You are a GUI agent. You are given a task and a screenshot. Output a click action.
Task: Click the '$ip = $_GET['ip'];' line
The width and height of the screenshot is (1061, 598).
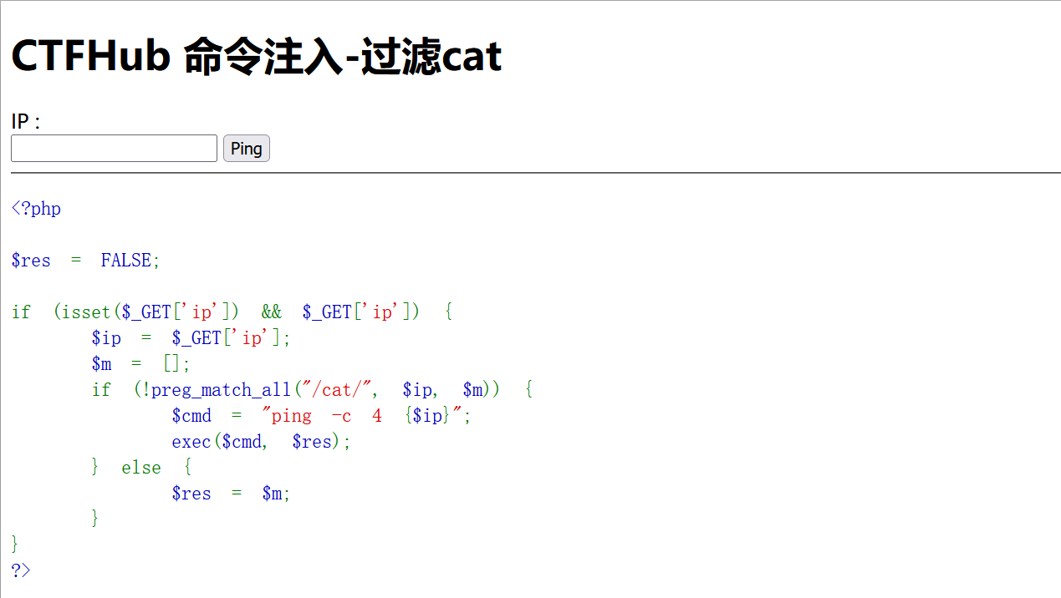[191, 338]
